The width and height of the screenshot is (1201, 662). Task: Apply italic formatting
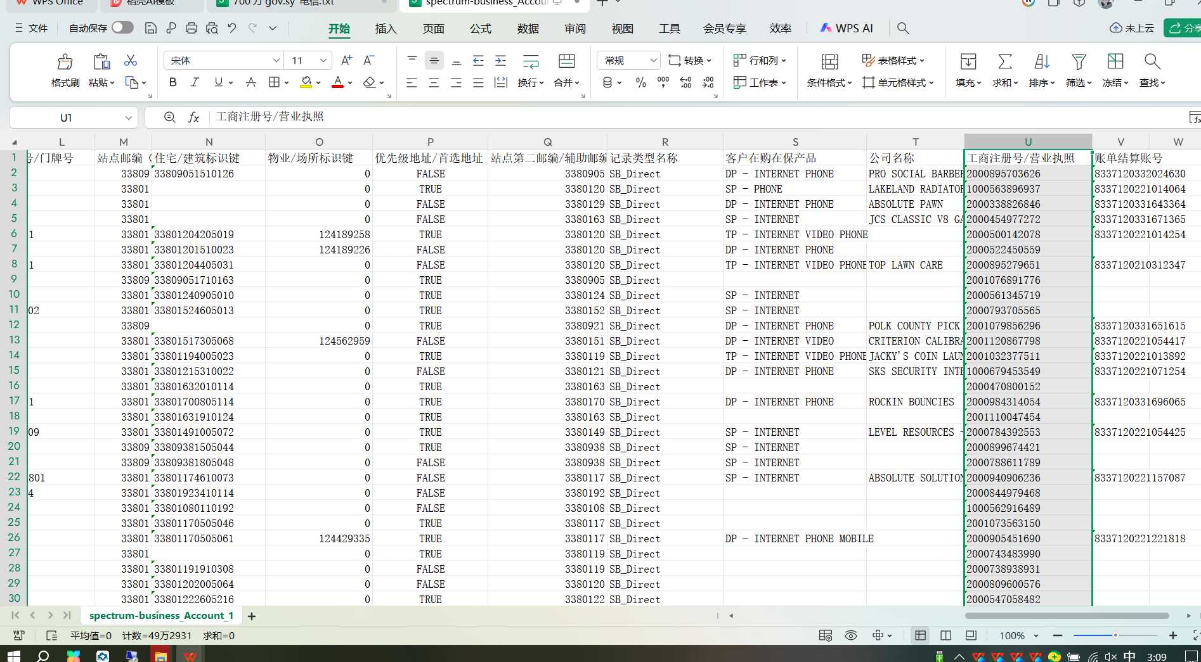pyautogui.click(x=195, y=82)
